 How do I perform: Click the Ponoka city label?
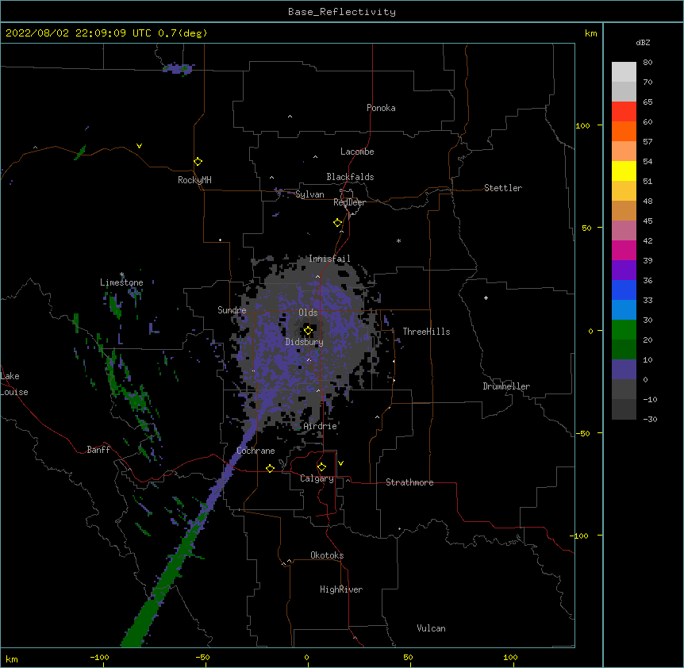tap(381, 108)
